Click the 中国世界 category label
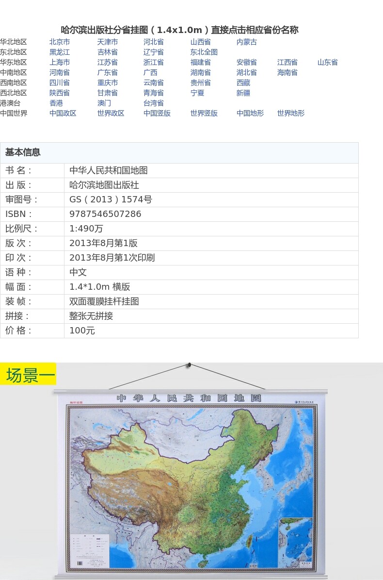Viewport: 383px width, 580px height. click(x=13, y=113)
